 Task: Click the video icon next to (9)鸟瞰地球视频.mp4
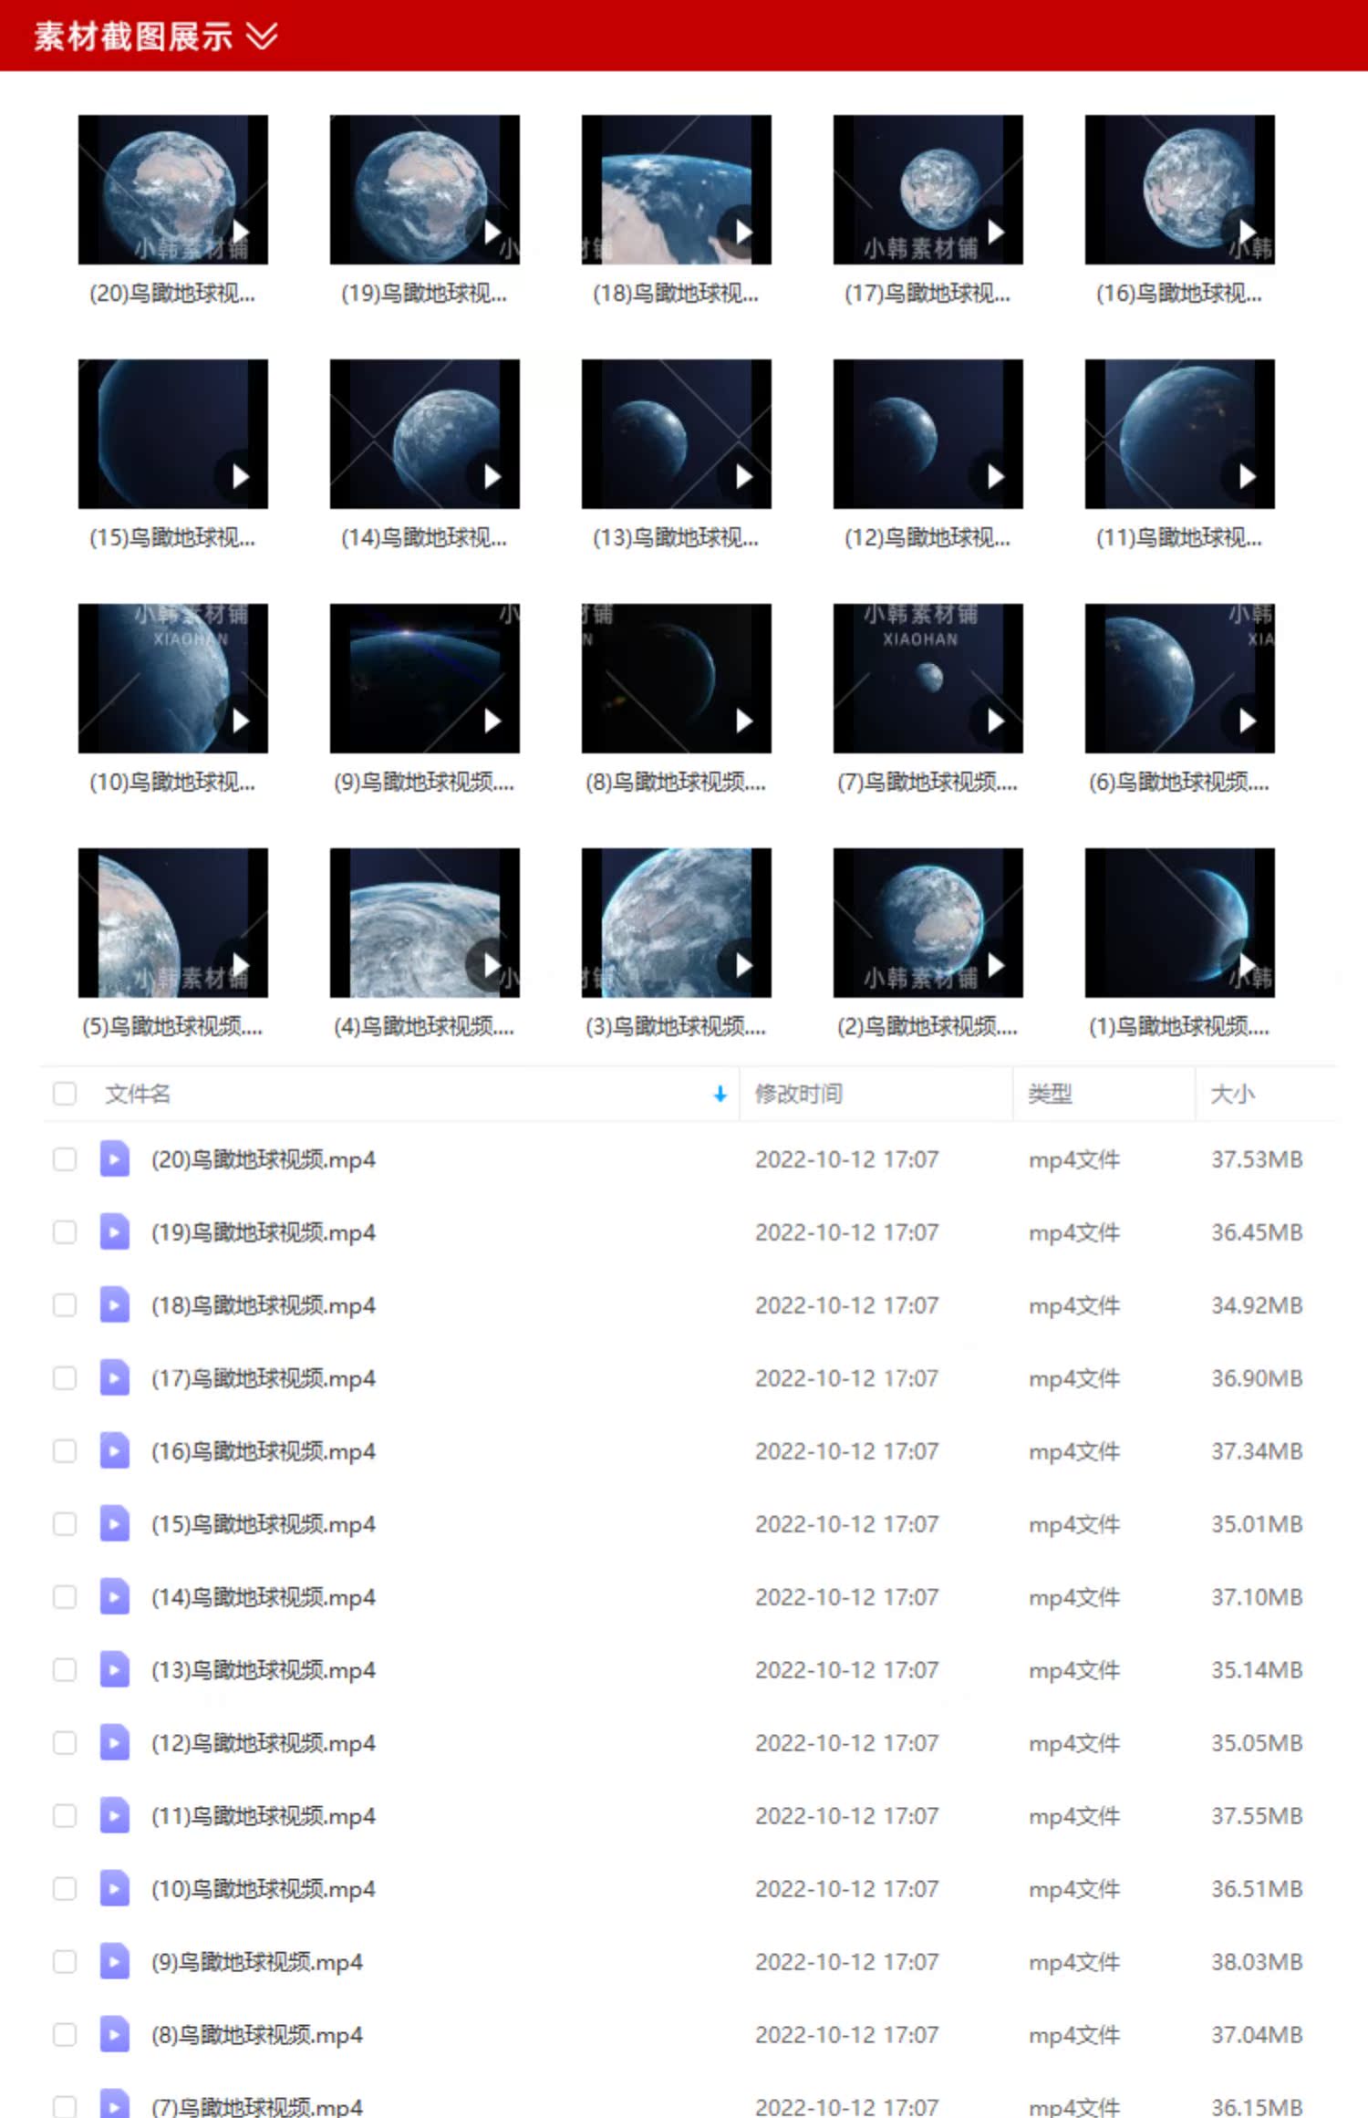point(114,1962)
